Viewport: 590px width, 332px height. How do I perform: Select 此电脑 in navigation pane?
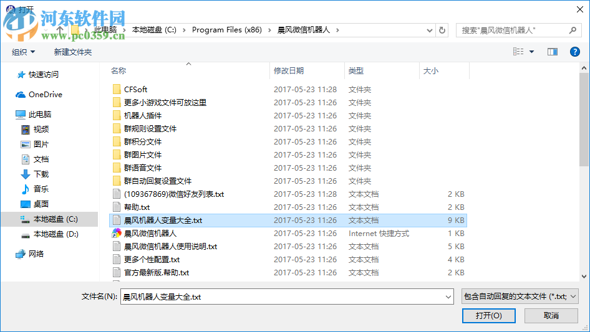click(x=40, y=115)
